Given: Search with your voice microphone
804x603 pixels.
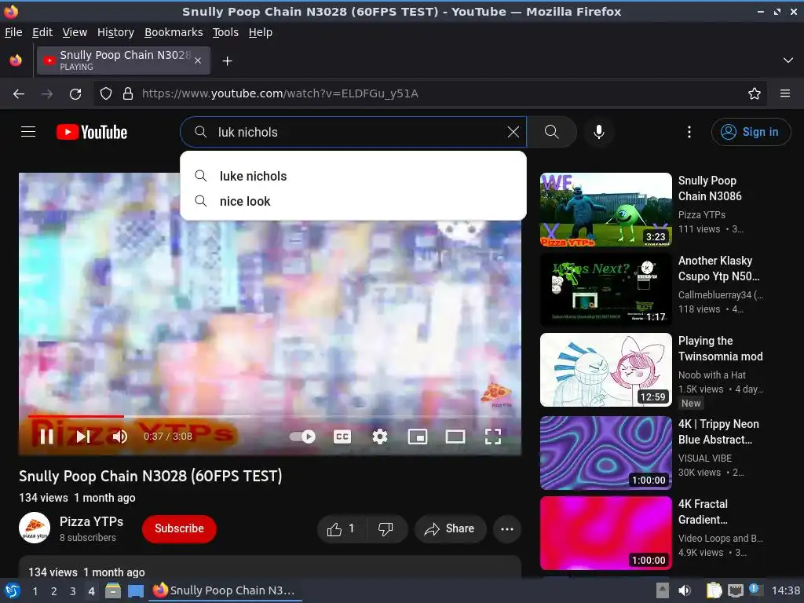Looking at the screenshot, I should click(598, 132).
